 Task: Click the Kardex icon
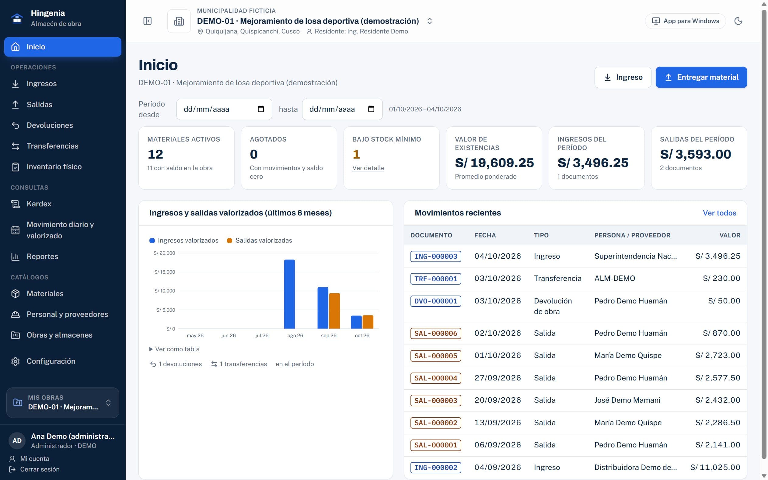15,204
